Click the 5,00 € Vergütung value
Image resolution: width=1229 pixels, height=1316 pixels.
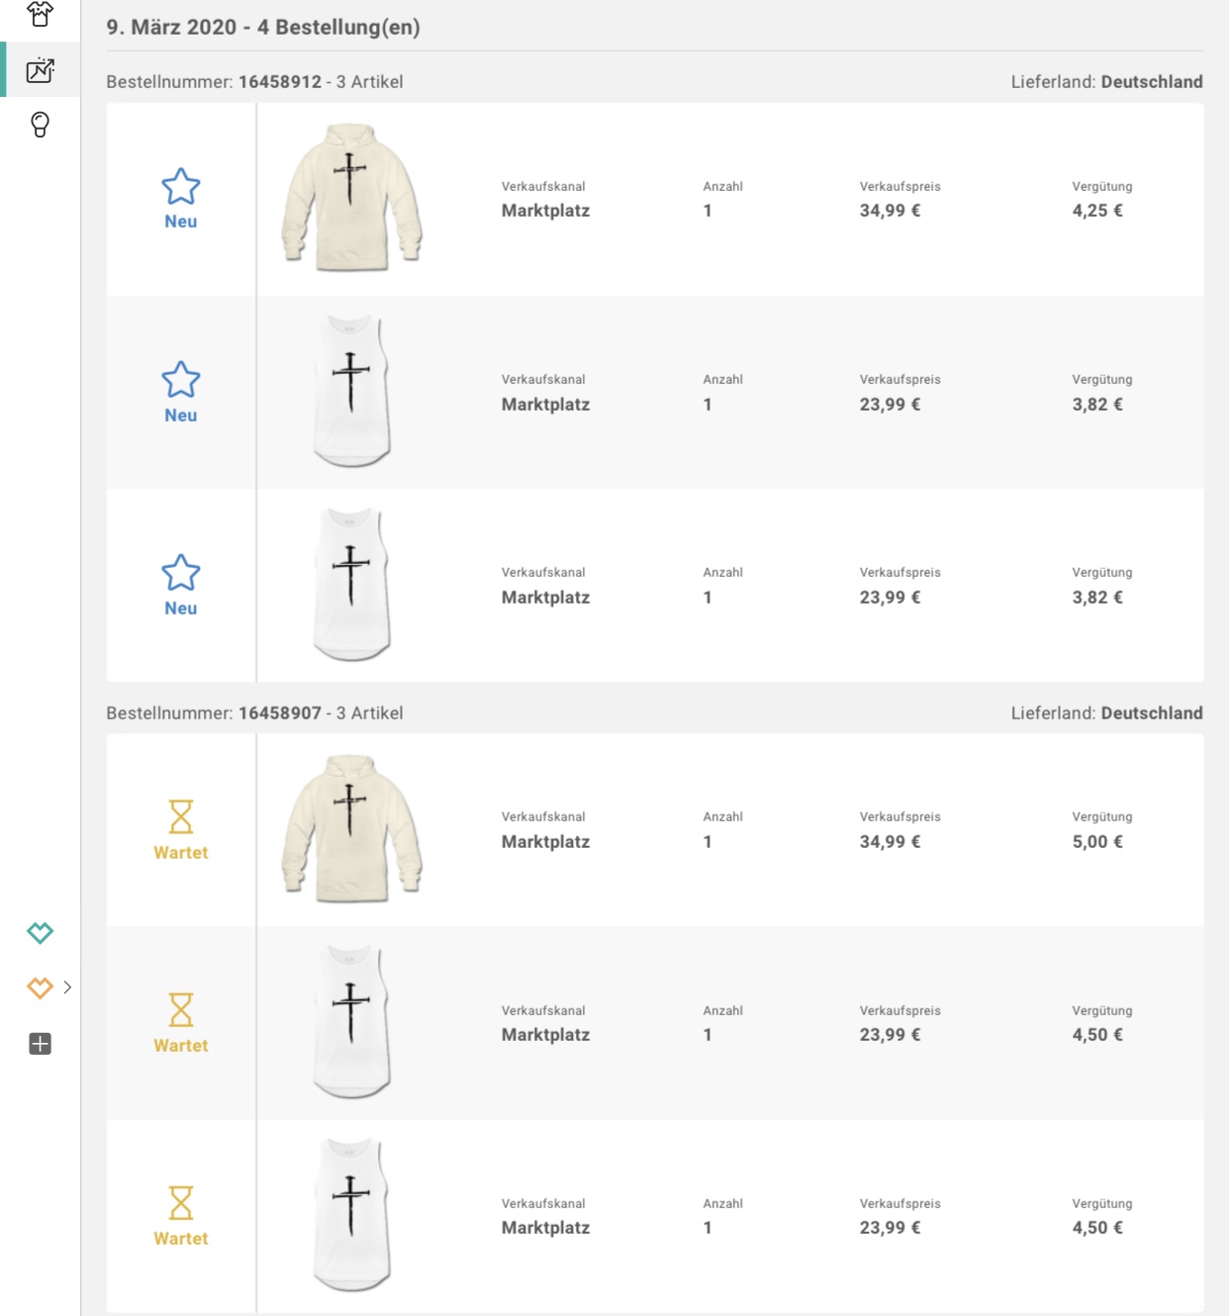click(1096, 842)
